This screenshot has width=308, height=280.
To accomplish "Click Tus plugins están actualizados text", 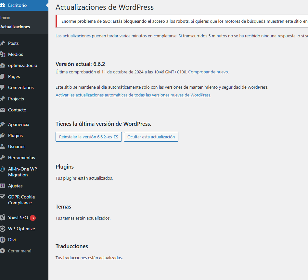I will (x=84, y=178).
